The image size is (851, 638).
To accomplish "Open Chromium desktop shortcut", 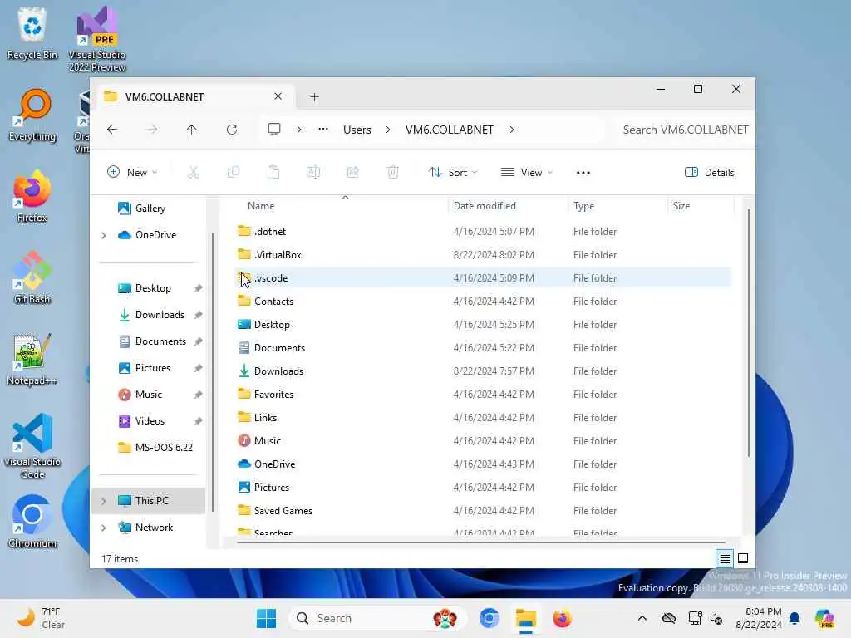I will coord(32,522).
